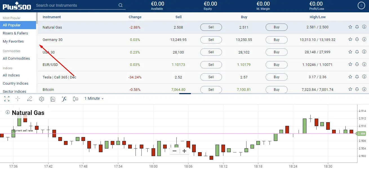Zoom out chart with minus button

point(174,151)
